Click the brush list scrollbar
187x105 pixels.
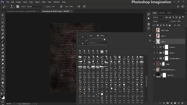click(x=146, y=81)
